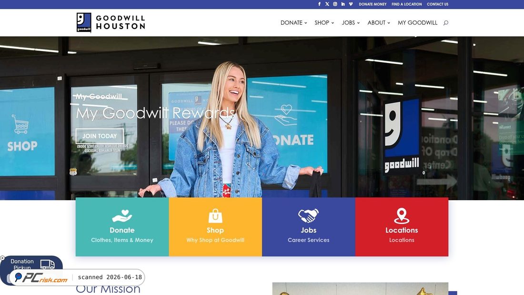Viewport: 524px width, 295px height.
Task: Click CONTACT US link
Action: [437, 4]
